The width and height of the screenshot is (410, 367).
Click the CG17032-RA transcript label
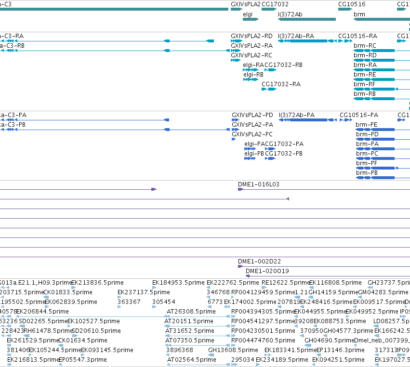point(281,84)
